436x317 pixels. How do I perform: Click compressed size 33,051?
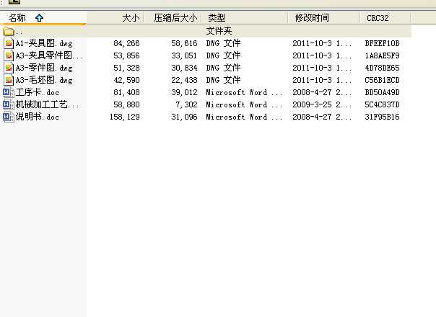point(184,55)
